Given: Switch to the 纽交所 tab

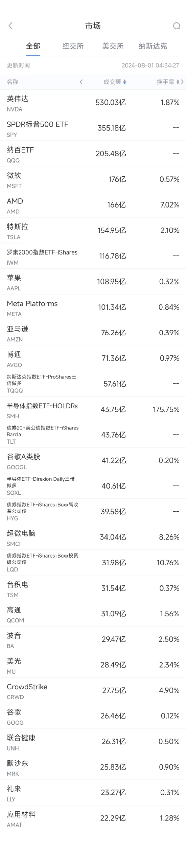Looking at the screenshot, I should pos(73,46).
